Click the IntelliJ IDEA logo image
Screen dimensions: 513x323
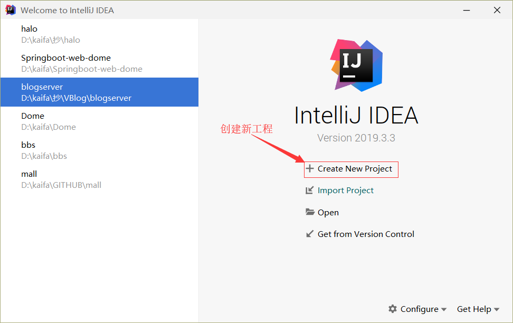pos(356,65)
